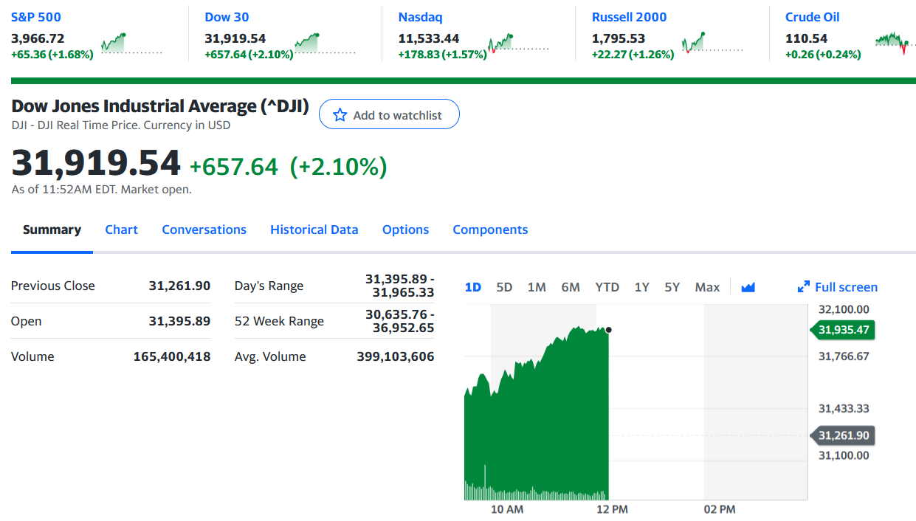
Task: Select the 1M chart range
Action: click(537, 287)
